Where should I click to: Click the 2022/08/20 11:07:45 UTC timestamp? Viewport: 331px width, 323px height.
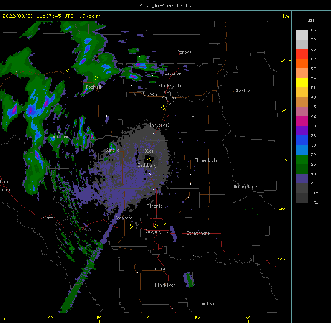tap(38, 16)
